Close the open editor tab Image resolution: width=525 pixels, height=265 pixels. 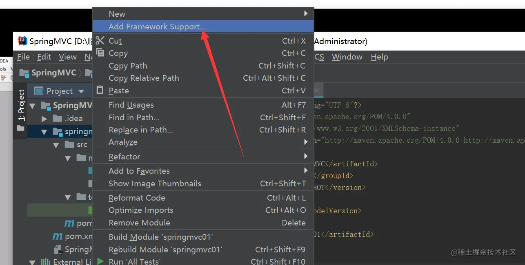[316, 91]
